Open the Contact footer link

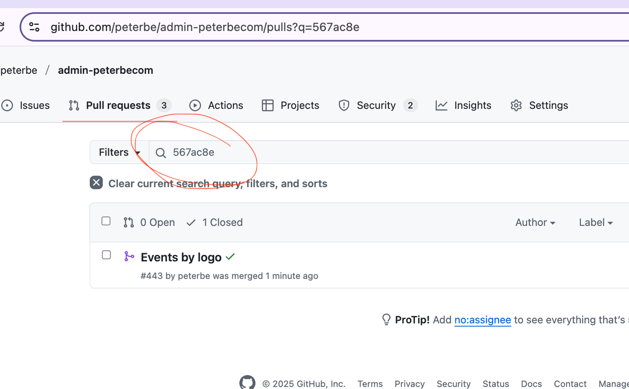[x=570, y=384]
